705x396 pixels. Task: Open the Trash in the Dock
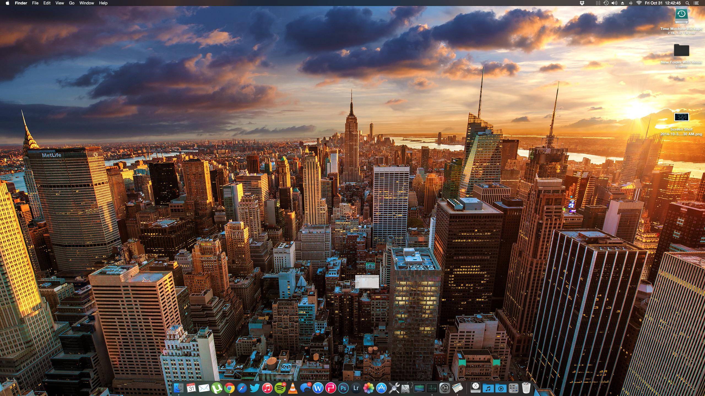[x=526, y=388]
